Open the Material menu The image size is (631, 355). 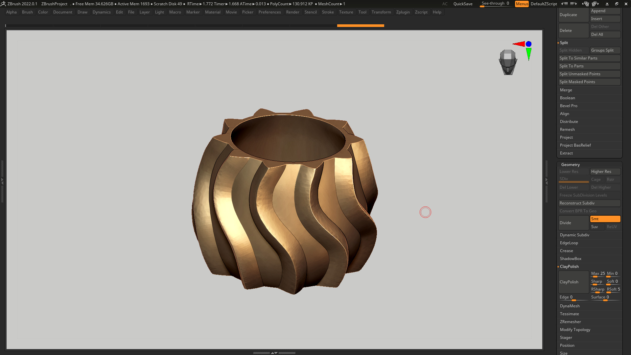point(213,12)
